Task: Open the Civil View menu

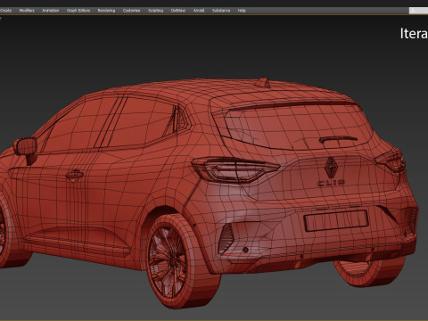Action: click(x=178, y=11)
